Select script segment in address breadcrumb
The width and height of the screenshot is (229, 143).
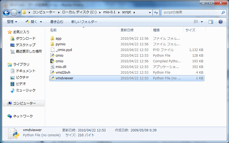126,12
